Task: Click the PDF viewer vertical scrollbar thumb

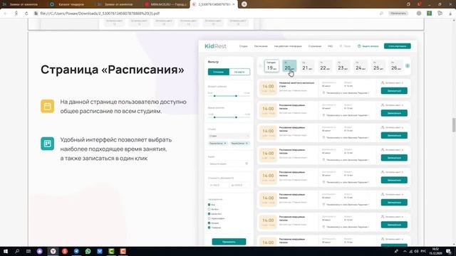Action: click(453, 125)
